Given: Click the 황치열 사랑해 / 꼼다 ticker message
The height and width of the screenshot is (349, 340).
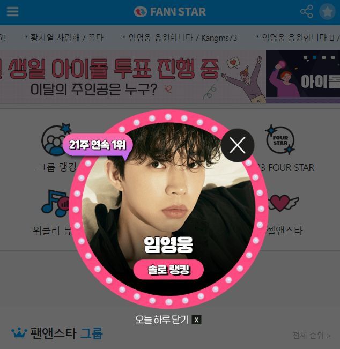Looking at the screenshot, I should click(x=64, y=38).
